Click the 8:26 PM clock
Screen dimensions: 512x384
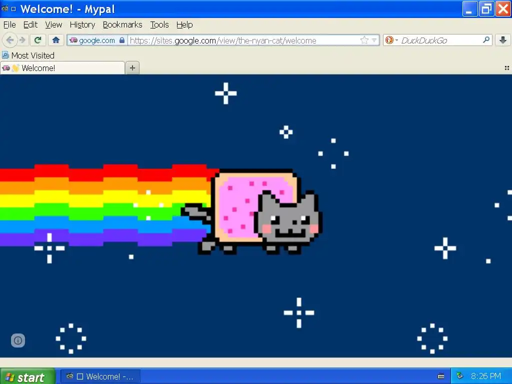click(486, 376)
